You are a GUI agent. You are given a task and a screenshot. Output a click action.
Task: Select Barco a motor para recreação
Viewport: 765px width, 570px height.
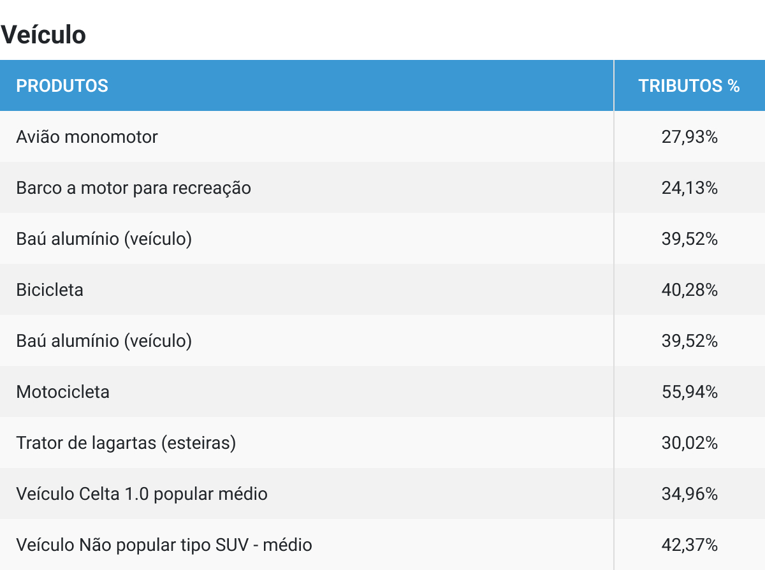[133, 188]
